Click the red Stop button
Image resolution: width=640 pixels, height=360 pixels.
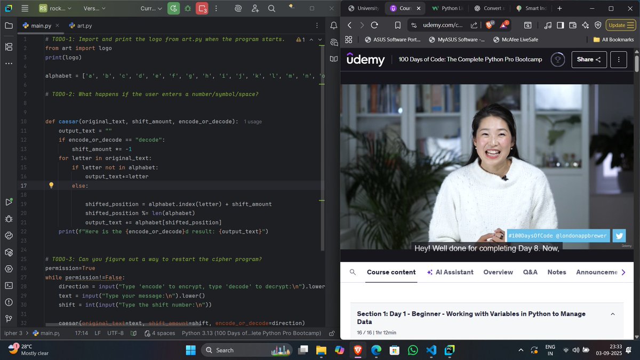(202, 9)
